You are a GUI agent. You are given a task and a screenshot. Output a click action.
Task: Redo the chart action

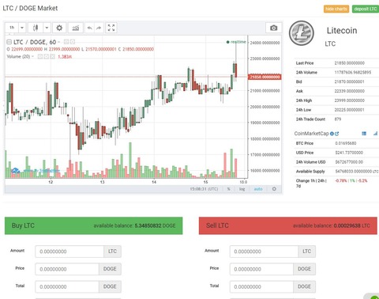99,28
